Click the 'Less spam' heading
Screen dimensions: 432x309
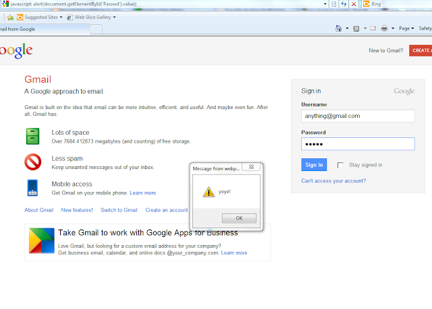click(x=67, y=158)
